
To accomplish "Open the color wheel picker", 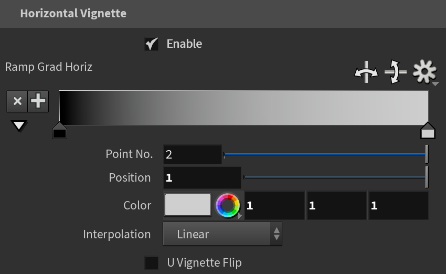I will 228,205.
